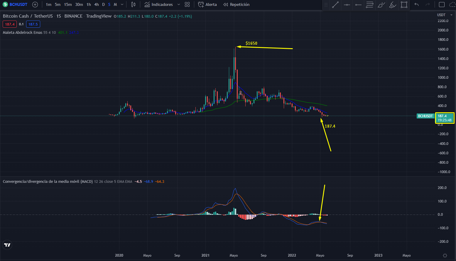
Task: Open the indicator templates grid icon
Action: (x=187, y=4)
